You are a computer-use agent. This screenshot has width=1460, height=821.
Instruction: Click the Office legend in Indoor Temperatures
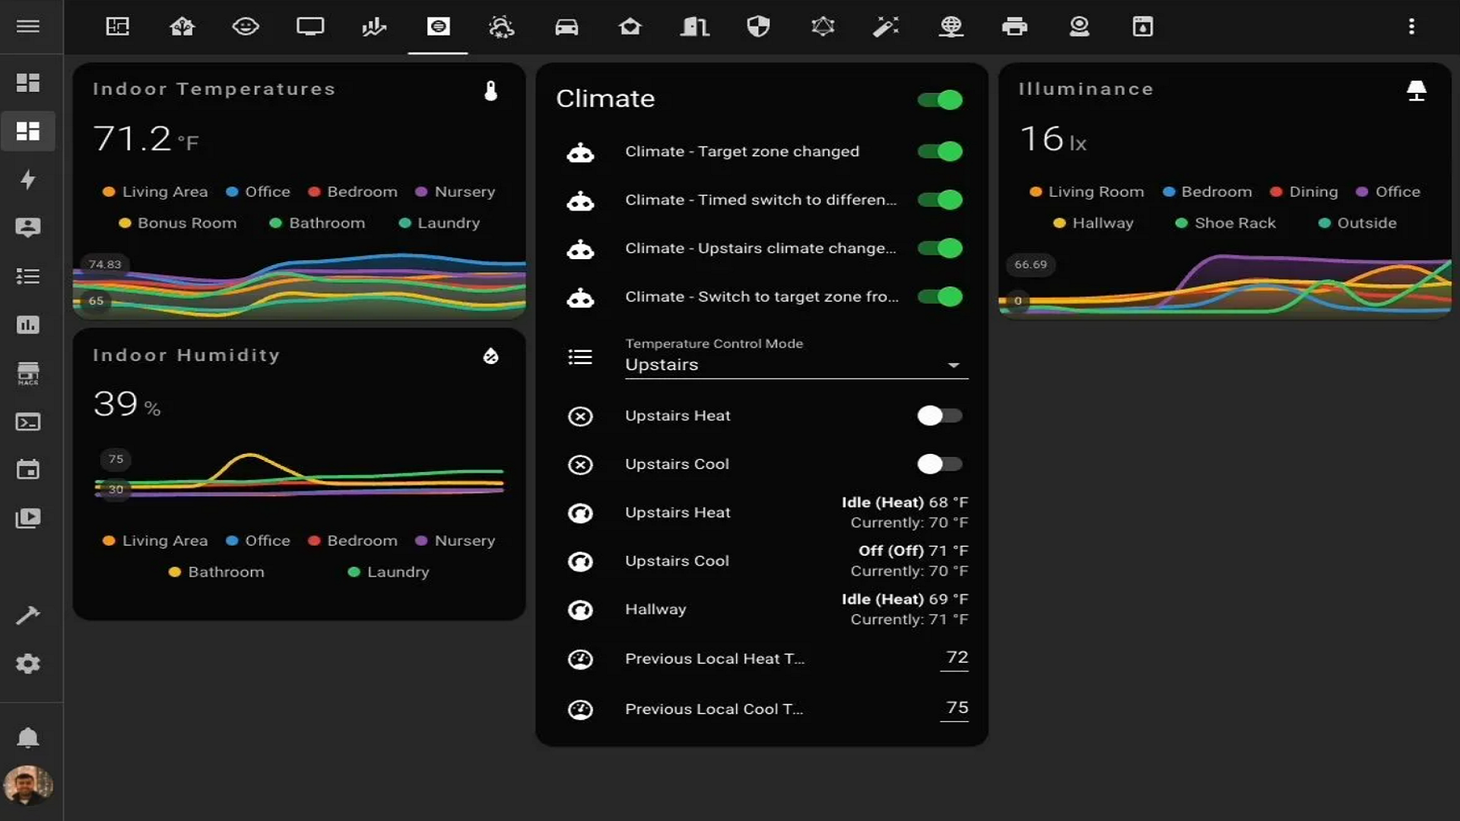[x=259, y=192]
